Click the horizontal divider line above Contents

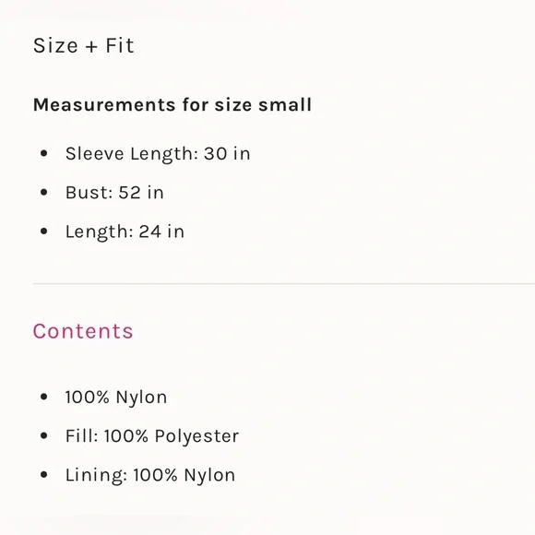(284, 283)
